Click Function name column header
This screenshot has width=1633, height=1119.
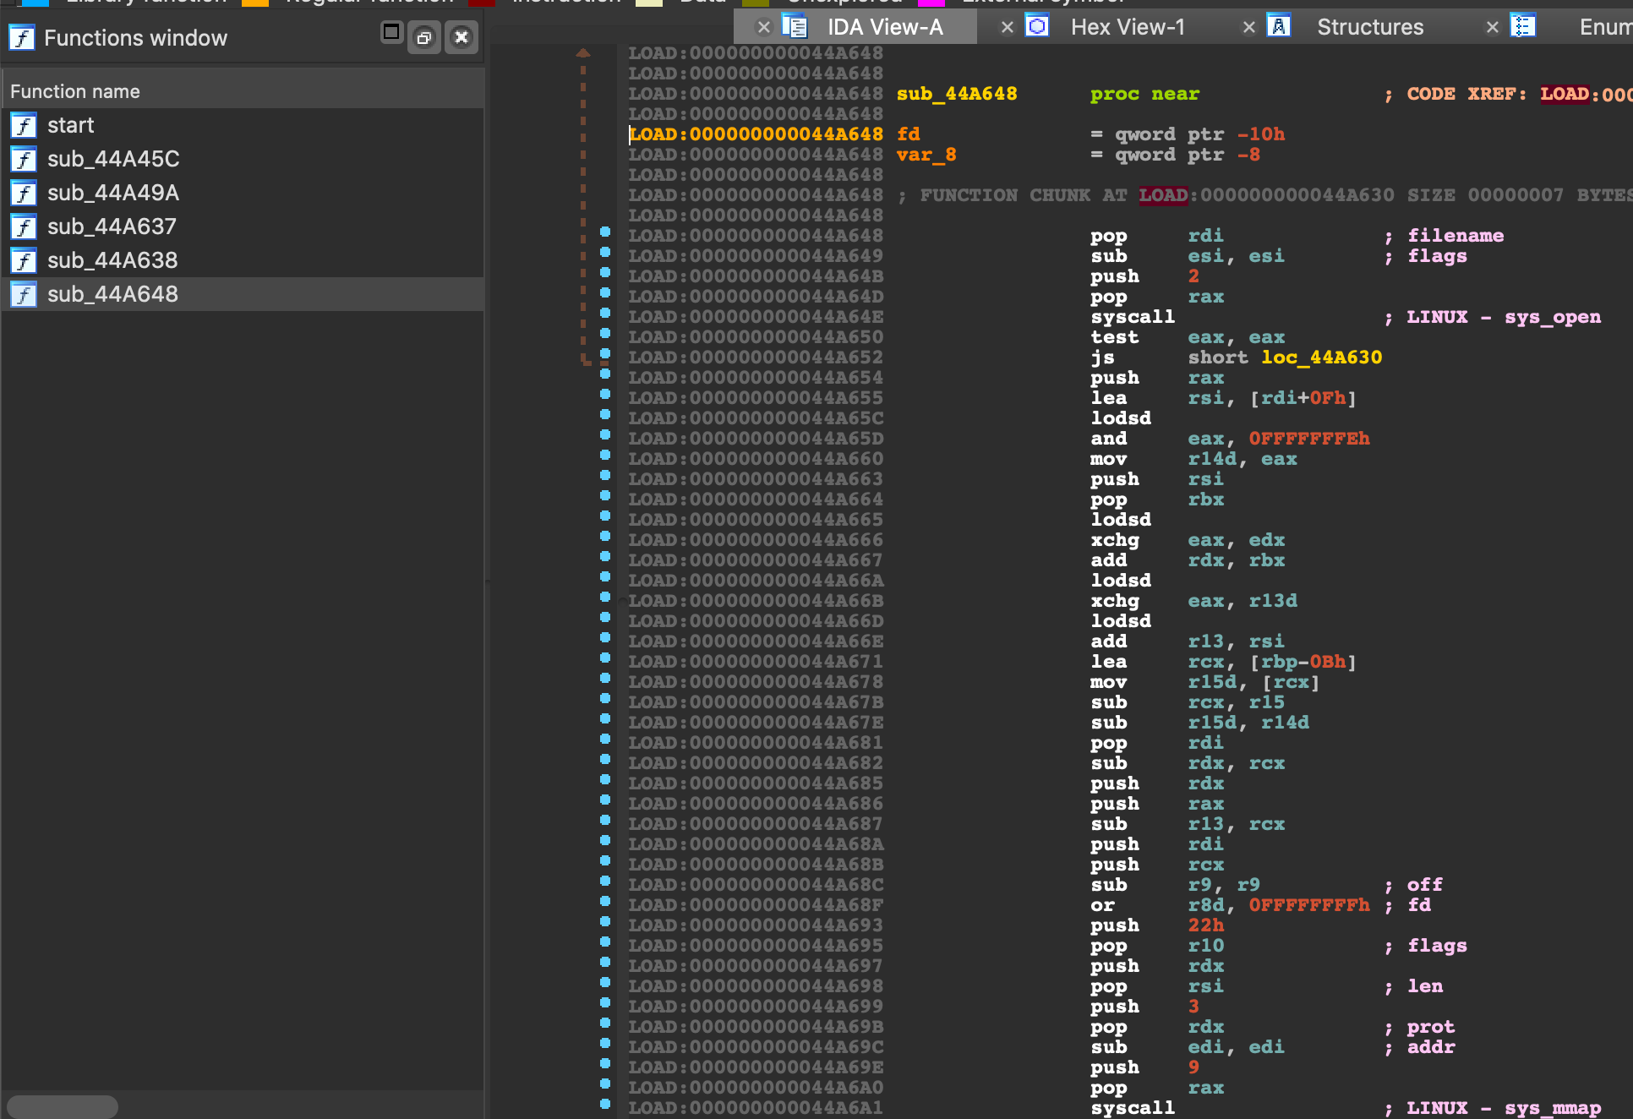point(74,91)
